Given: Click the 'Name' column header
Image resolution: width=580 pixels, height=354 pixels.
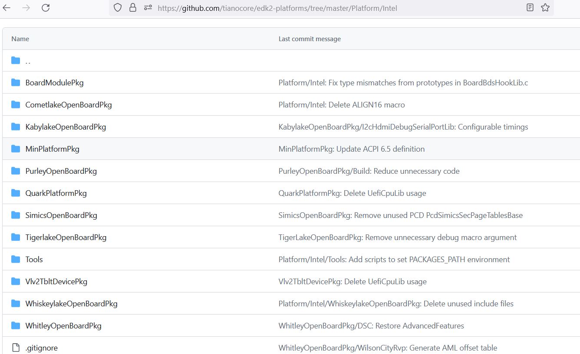Looking at the screenshot, I should click(x=20, y=39).
